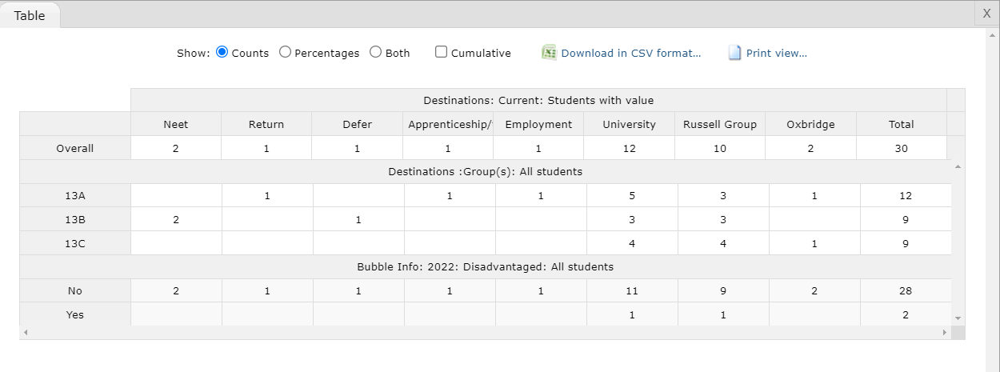Viewport: 1000px width, 372px height.
Task: Click the Return column header
Action: (266, 124)
